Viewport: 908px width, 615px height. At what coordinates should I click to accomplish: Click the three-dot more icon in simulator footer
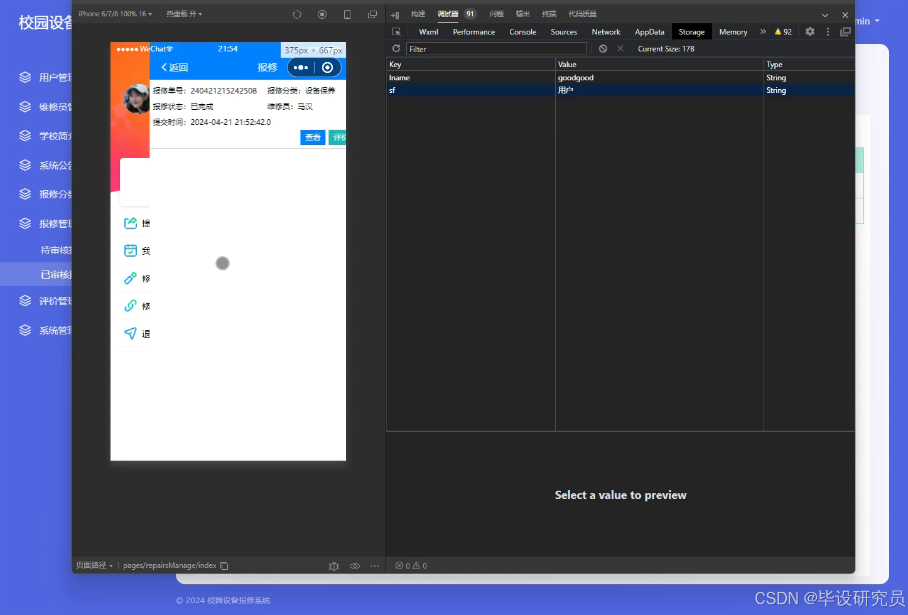375,566
